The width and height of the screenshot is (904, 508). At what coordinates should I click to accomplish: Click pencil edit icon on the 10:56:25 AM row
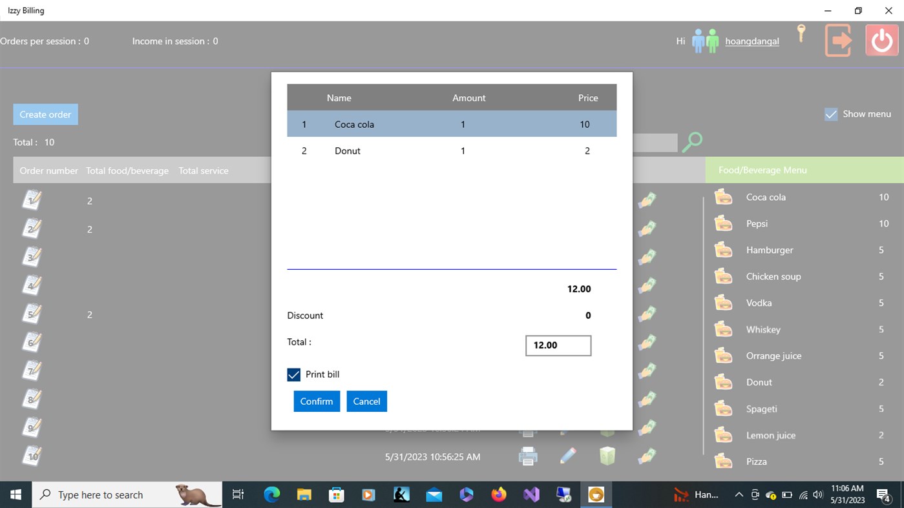pos(568,456)
